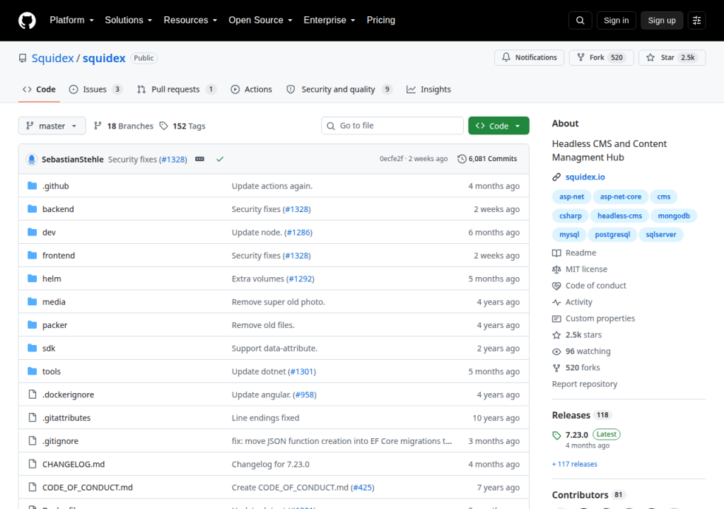Viewport: 724px width, 509px height.
Task: Open the green Code dropdown button
Action: click(x=498, y=126)
